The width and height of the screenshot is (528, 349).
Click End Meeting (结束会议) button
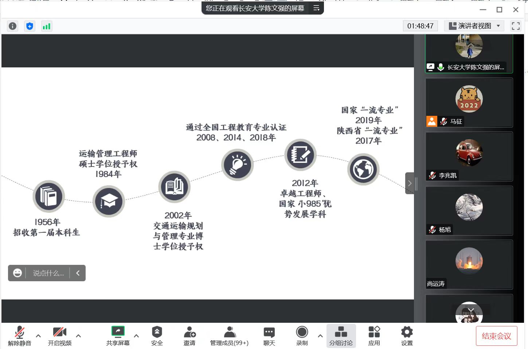[x=496, y=336]
